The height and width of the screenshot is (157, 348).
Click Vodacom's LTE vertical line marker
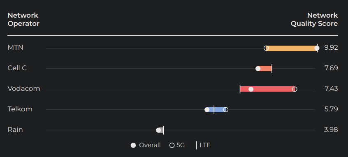pyautogui.click(x=240, y=89)
